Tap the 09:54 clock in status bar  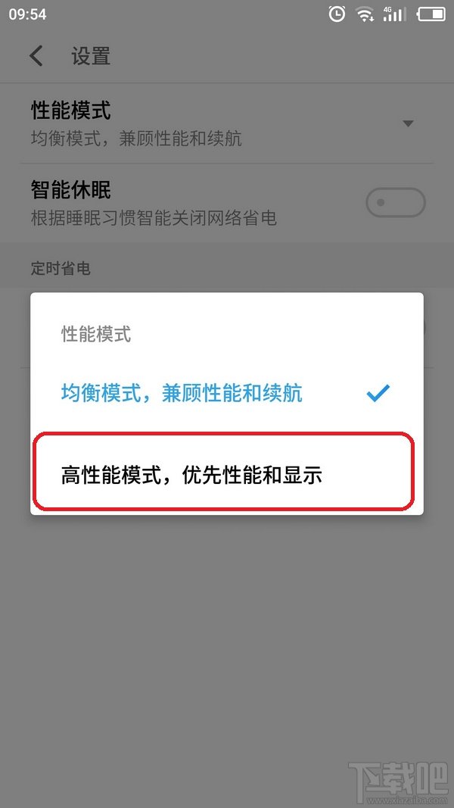(27, 14)
